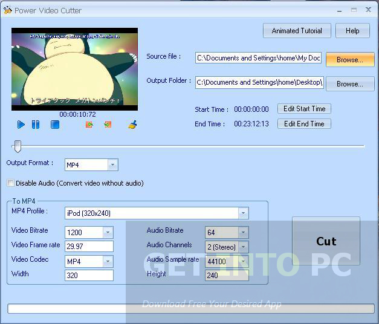Click the Height input field
Viewport: 379px width, 324px height.
click(x=227, y=276)
